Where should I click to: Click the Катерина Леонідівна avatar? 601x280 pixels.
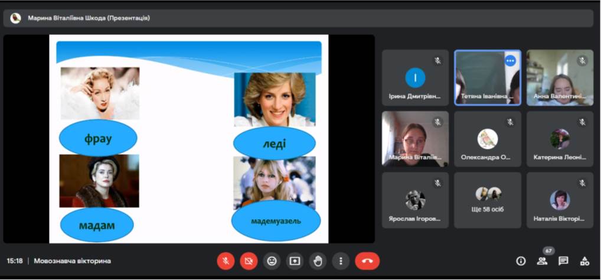point(560,139)
